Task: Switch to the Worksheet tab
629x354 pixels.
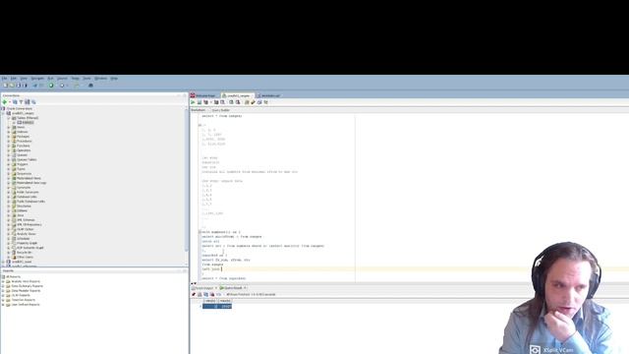Action: pyautogui.click(x=199, y=110)
